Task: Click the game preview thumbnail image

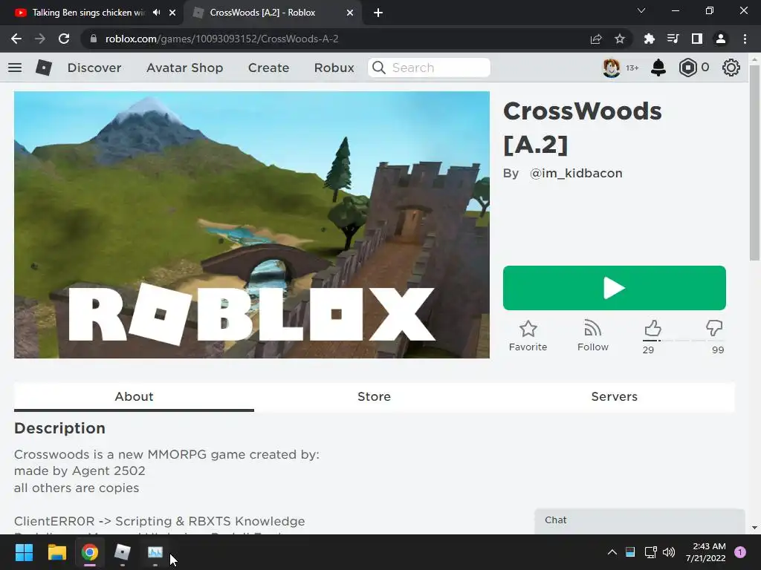Action: 252,225
